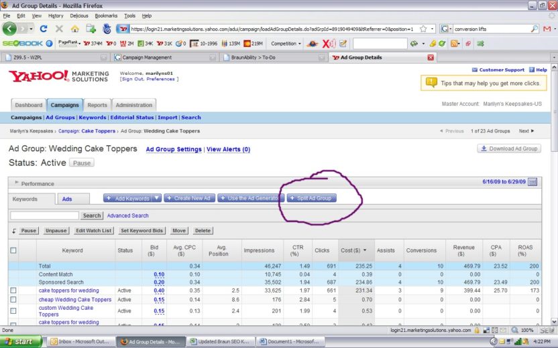Open the Bookmarks menu
The width and height of the screenshot is (558, 348).
106,15
